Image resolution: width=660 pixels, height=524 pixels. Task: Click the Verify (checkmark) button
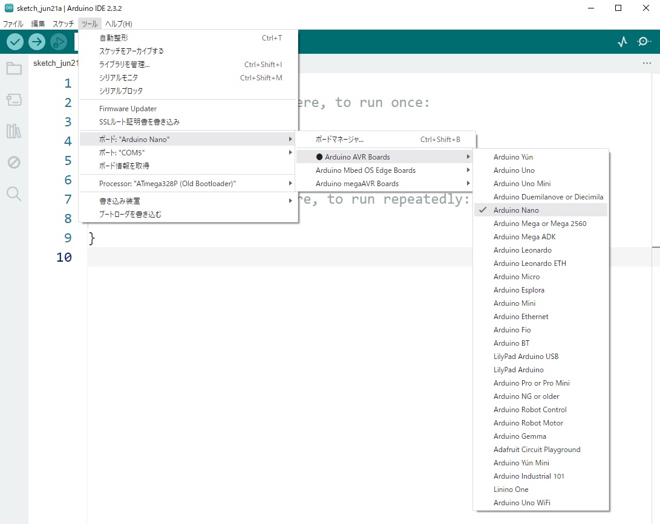tap(15, 42)
